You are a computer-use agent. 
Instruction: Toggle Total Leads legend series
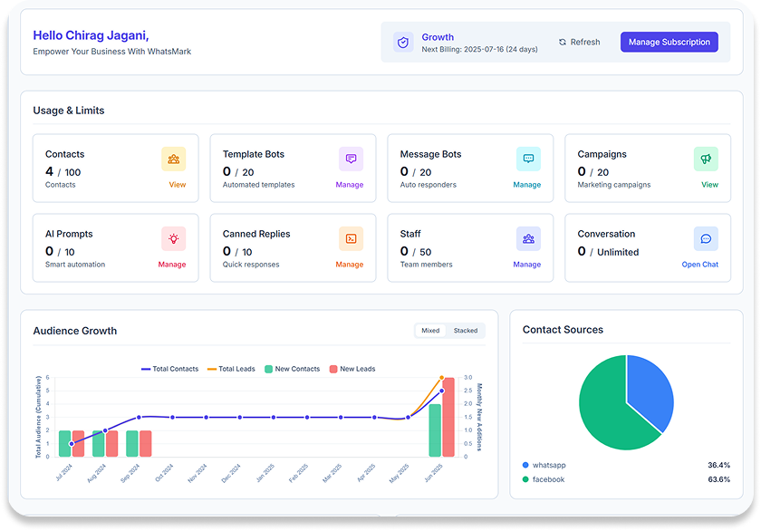coord(232,369)
